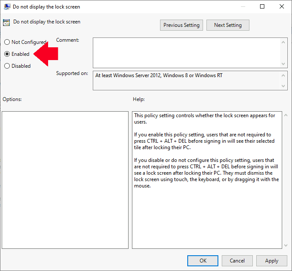Click the Help pane scroll up arrow

pyautogui.click(x=286, y=115)
